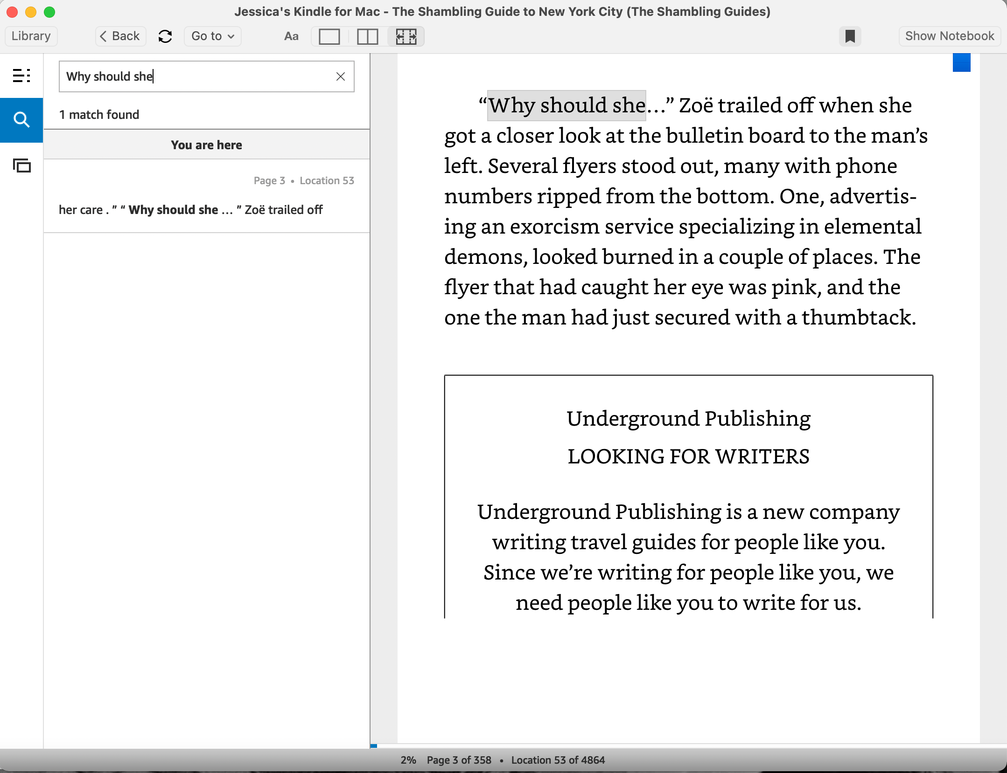Viewport: 1007px width, 773px height.
Task: Toggle the blue bookmark at top right
Action: point(962,62)
